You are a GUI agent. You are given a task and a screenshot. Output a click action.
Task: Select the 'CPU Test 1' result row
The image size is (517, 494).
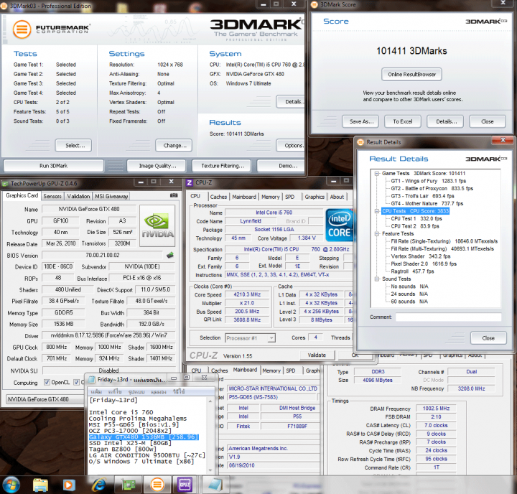click(x=416, y=219)
